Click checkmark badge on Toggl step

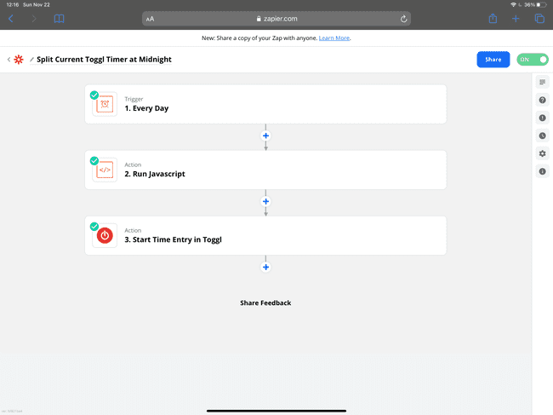click(x=94, y=227)
